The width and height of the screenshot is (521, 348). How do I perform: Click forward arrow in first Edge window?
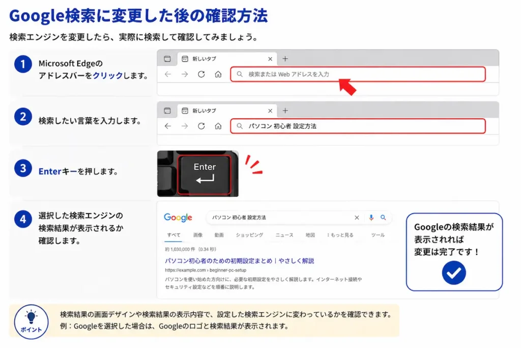click(185, 74)
